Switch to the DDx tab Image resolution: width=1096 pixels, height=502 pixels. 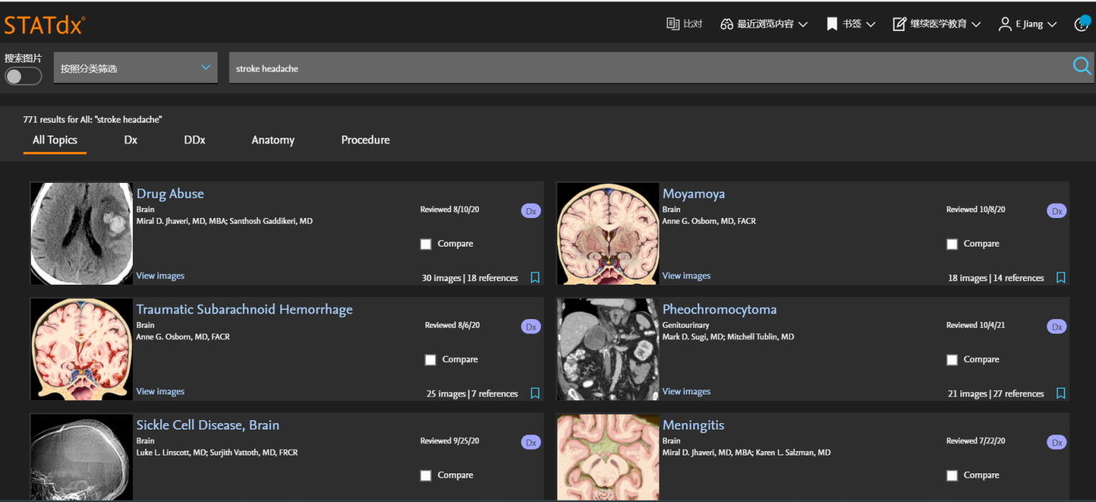194,140
